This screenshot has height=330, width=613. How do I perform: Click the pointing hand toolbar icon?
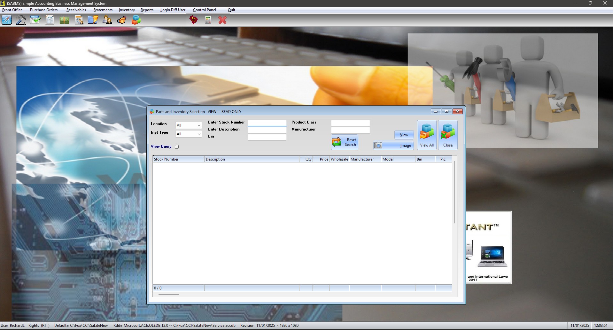[x=122, y=20]
